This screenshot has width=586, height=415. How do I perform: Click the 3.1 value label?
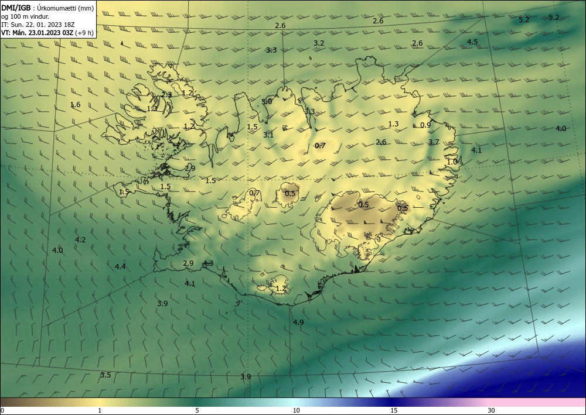click(x=268, y=135)
